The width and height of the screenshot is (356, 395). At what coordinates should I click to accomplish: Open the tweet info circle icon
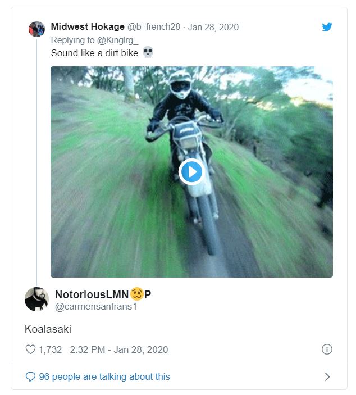327,349
